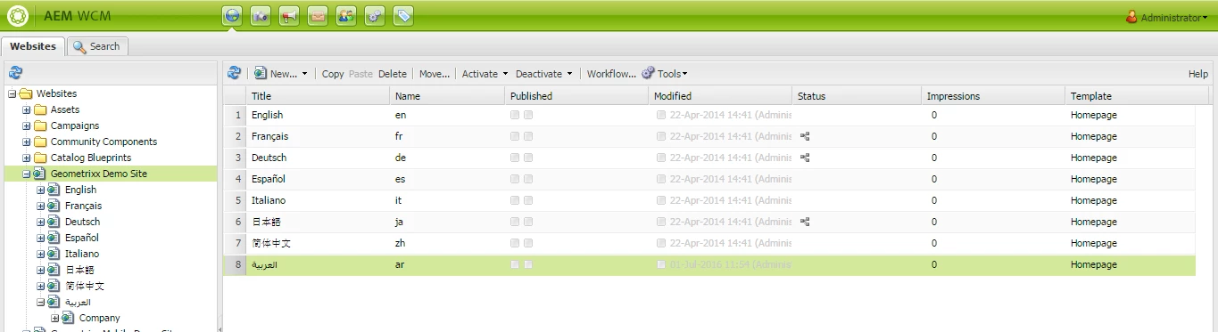This screenshot has width=1218, height=332.
Task: Sort by the Name column header
Action: coord(447,95)
